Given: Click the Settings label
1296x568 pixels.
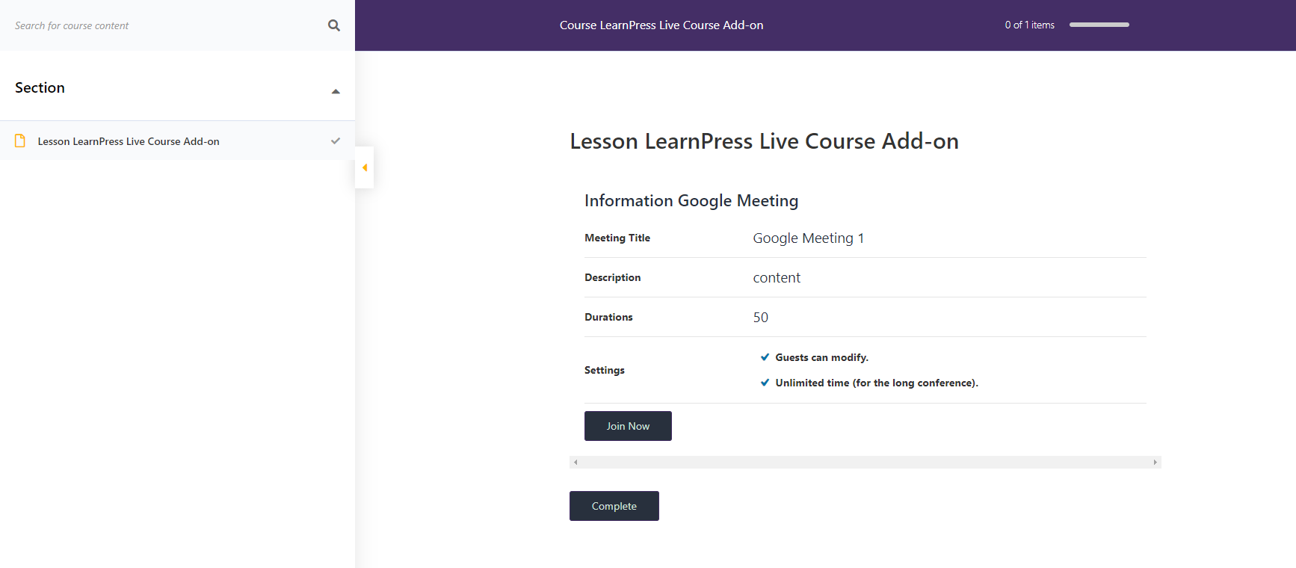Looking at the screenshot, I should (x=604, y=370).
